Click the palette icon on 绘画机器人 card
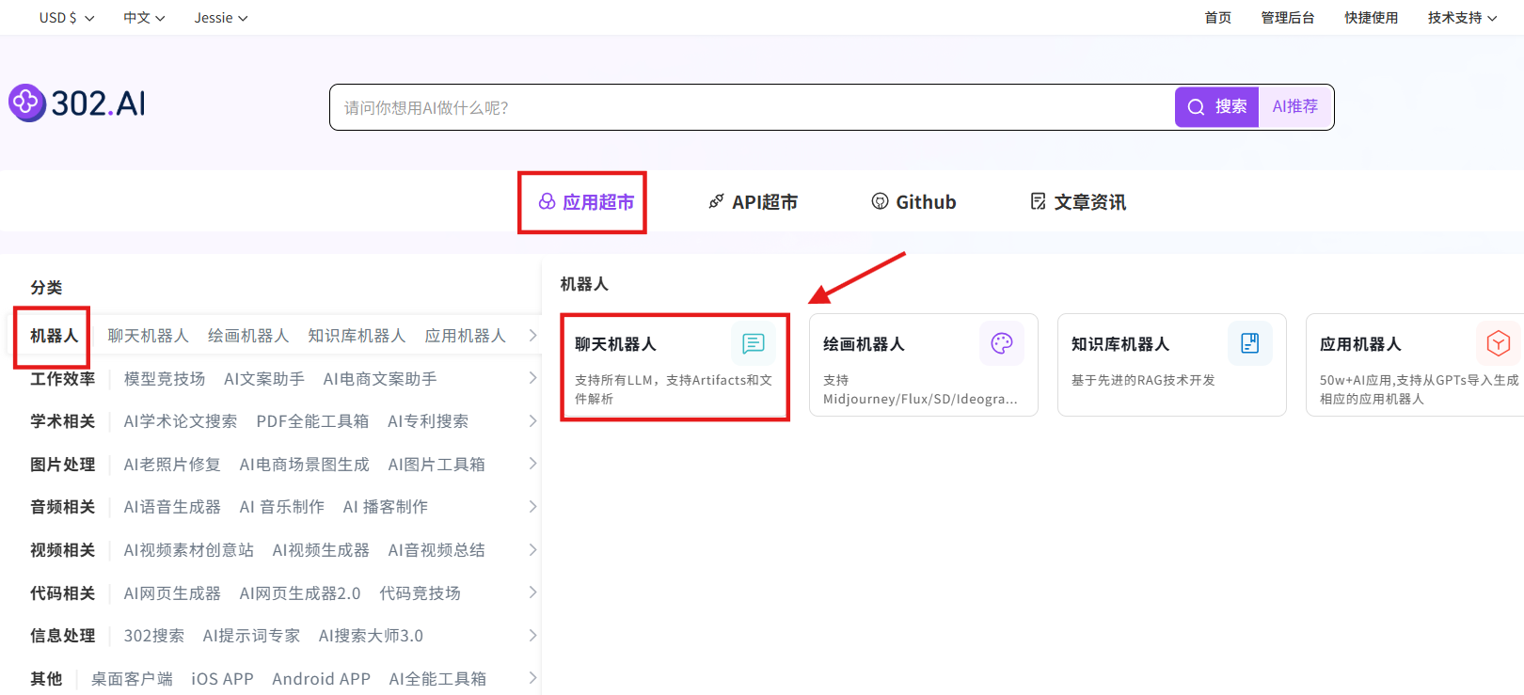This screenshot has width=1524, height=695. (1002, 343)
